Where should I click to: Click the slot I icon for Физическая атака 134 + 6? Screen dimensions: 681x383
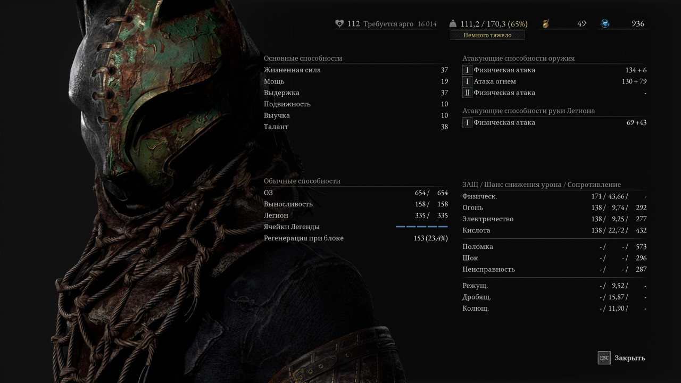tap(467, 70)
